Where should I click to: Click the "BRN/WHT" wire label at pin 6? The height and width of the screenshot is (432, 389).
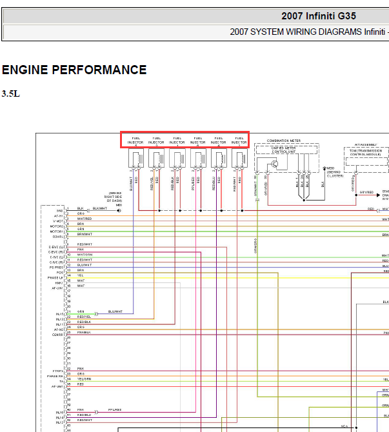coord(85,234)
